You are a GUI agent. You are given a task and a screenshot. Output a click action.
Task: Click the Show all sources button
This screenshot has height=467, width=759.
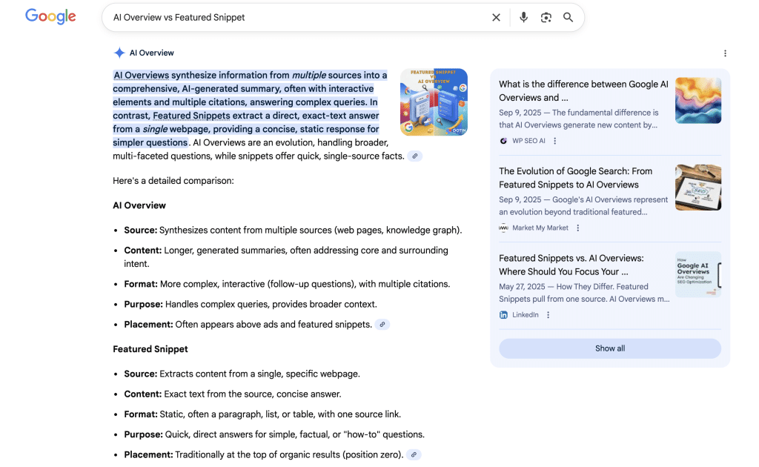[610, 348]
